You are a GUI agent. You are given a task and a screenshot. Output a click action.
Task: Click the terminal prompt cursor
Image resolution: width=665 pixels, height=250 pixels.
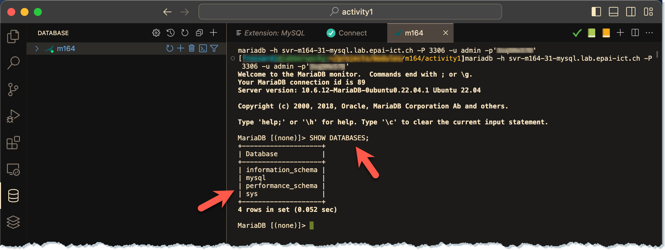pos(312,225)
